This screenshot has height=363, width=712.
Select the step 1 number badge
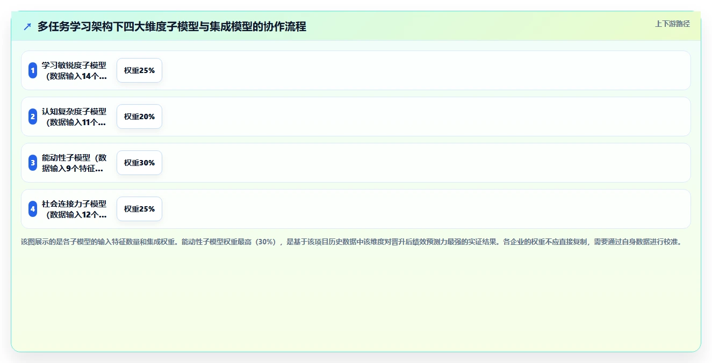click(x=33, y=70)
